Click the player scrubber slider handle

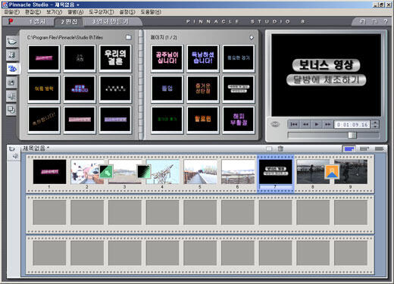click(352, 136)
